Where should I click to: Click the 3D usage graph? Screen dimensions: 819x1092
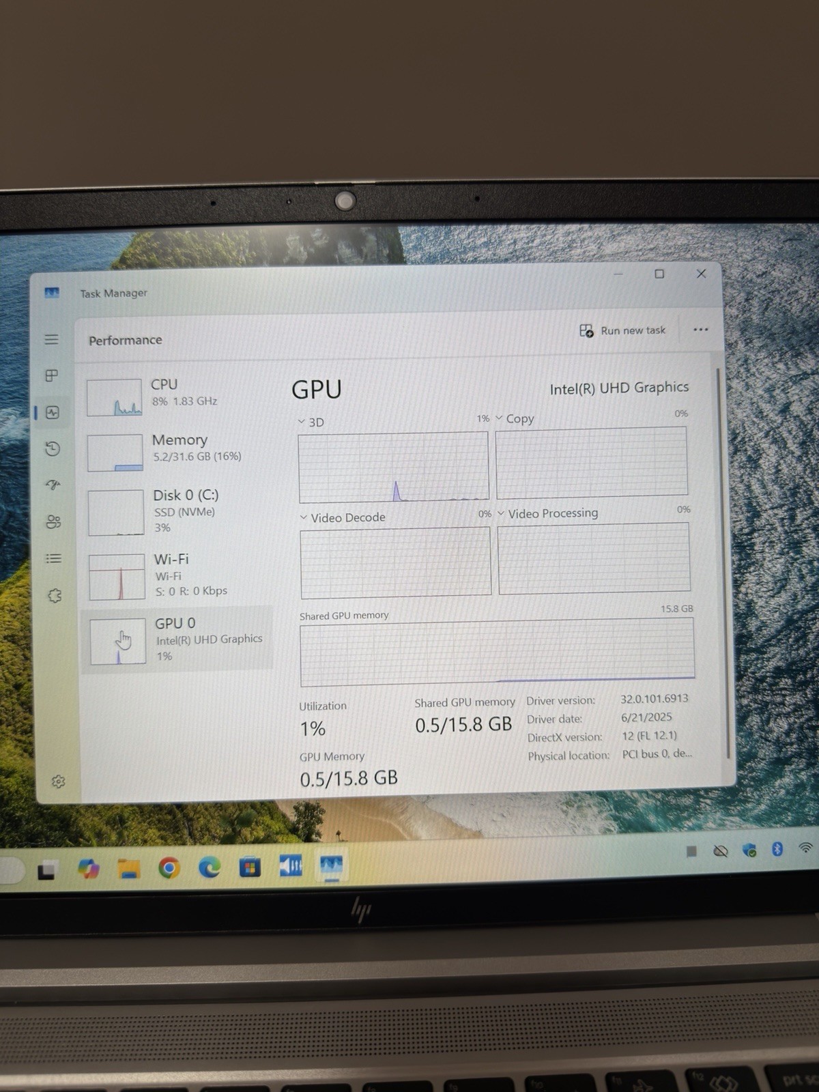394,467
